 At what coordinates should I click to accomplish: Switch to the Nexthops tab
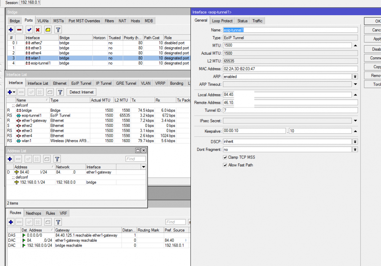tap(34, 213)
